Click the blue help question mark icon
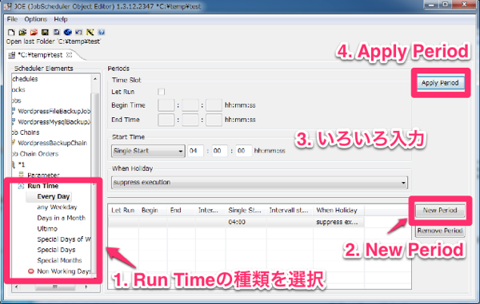The width and height of the screenshot is (480, 304). point(102,32)
